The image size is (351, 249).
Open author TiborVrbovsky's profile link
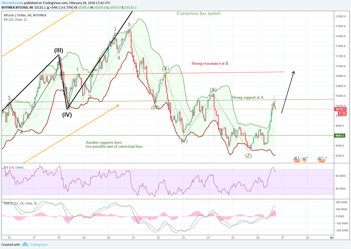(x=12, y=3)
